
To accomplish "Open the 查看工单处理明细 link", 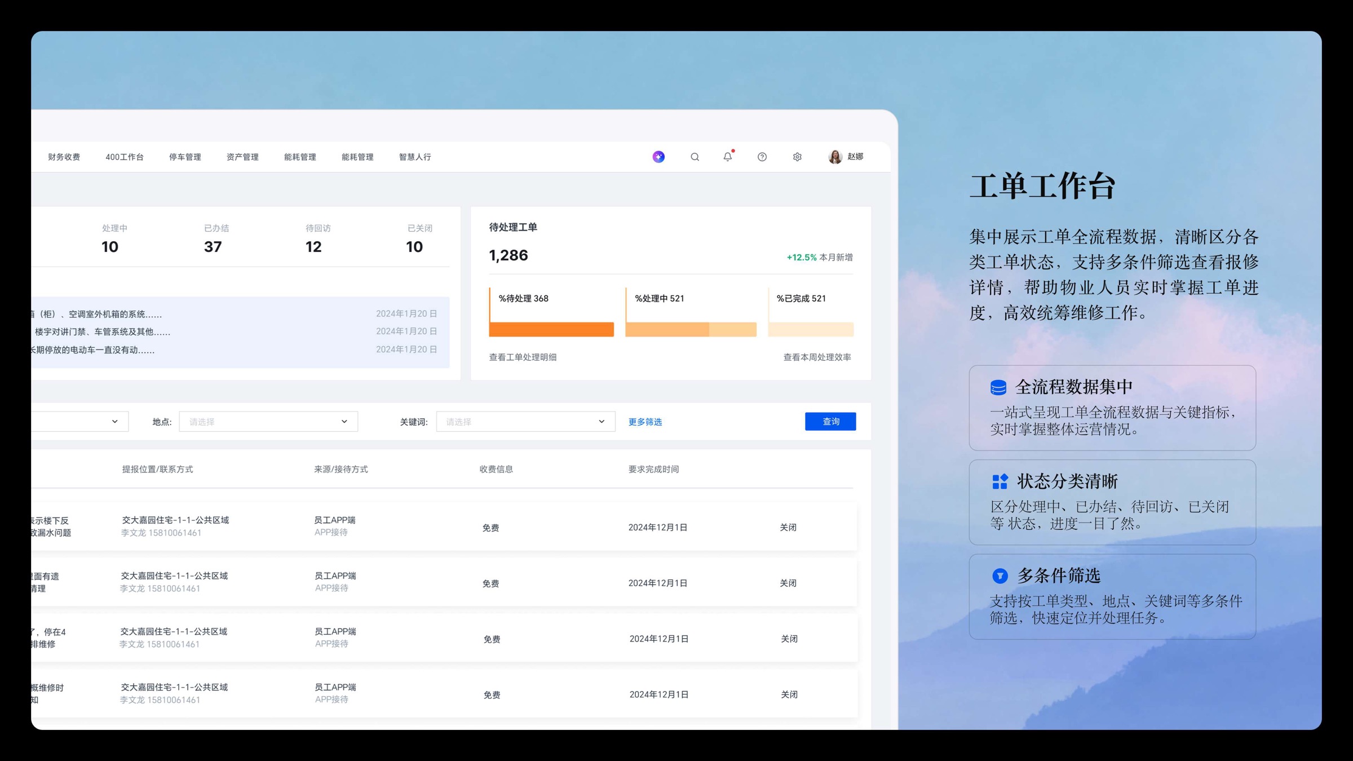I will click(523, 357).
